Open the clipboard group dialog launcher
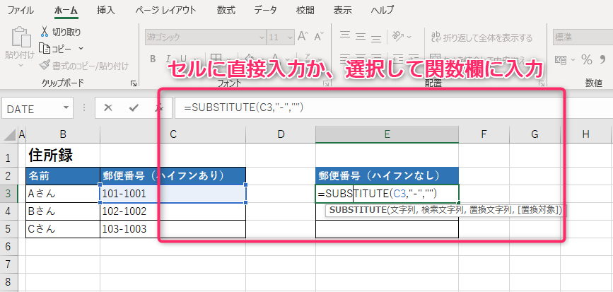 (x=134, y=83)
